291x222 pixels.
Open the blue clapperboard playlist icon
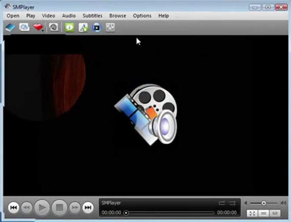click(x=97, y=27)
